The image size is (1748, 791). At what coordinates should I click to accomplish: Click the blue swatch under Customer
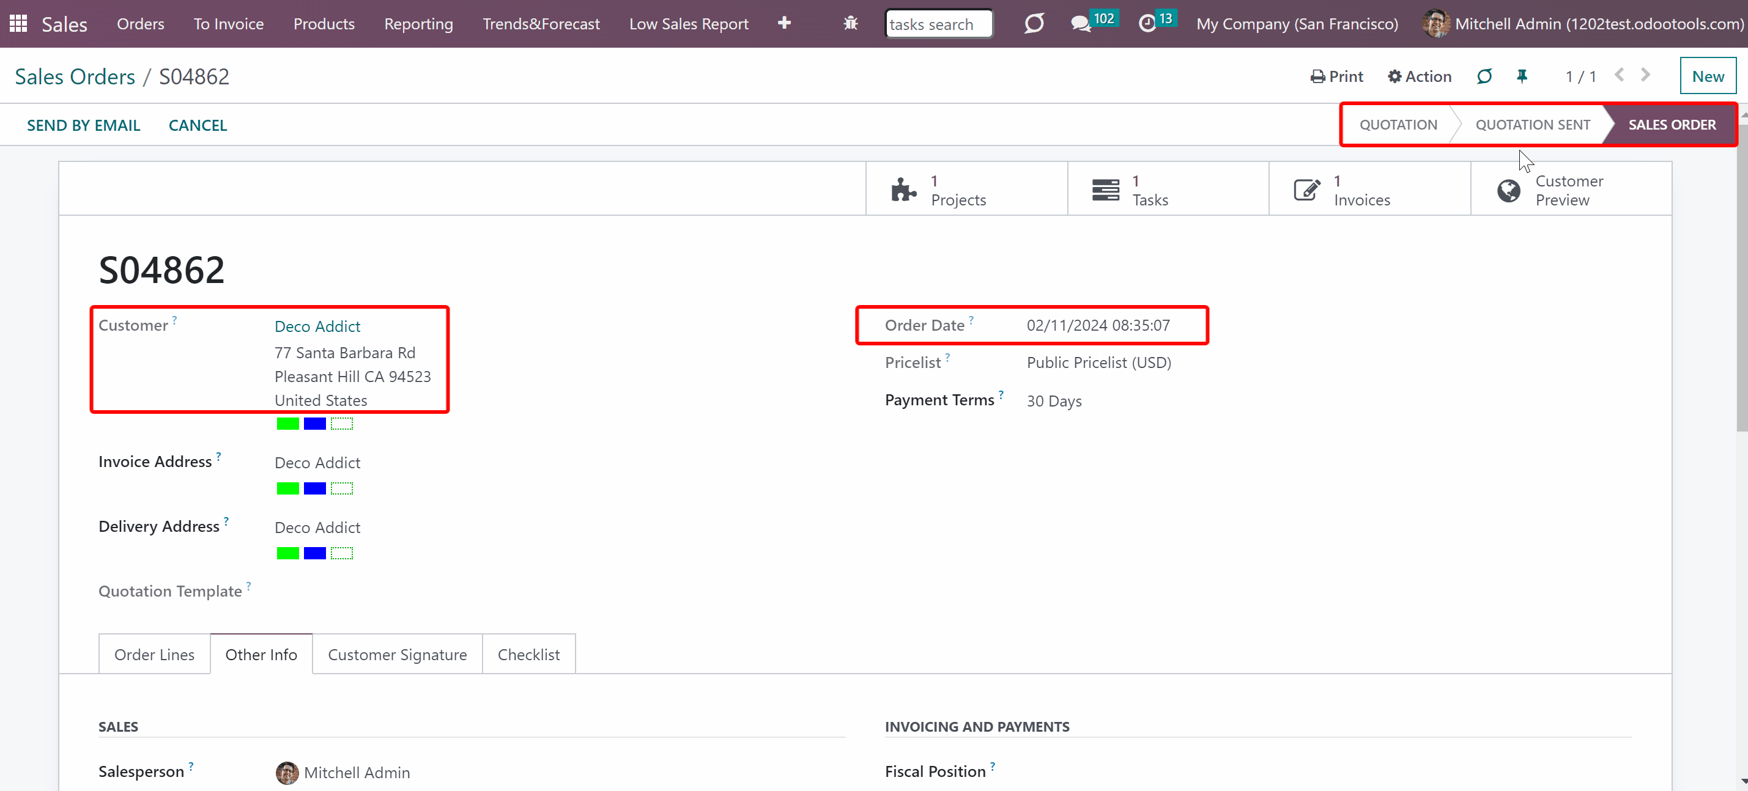pyautogui.click(x=315, y=424)
